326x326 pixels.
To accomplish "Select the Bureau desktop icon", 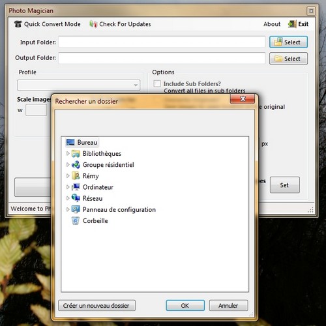I will 70,142.
